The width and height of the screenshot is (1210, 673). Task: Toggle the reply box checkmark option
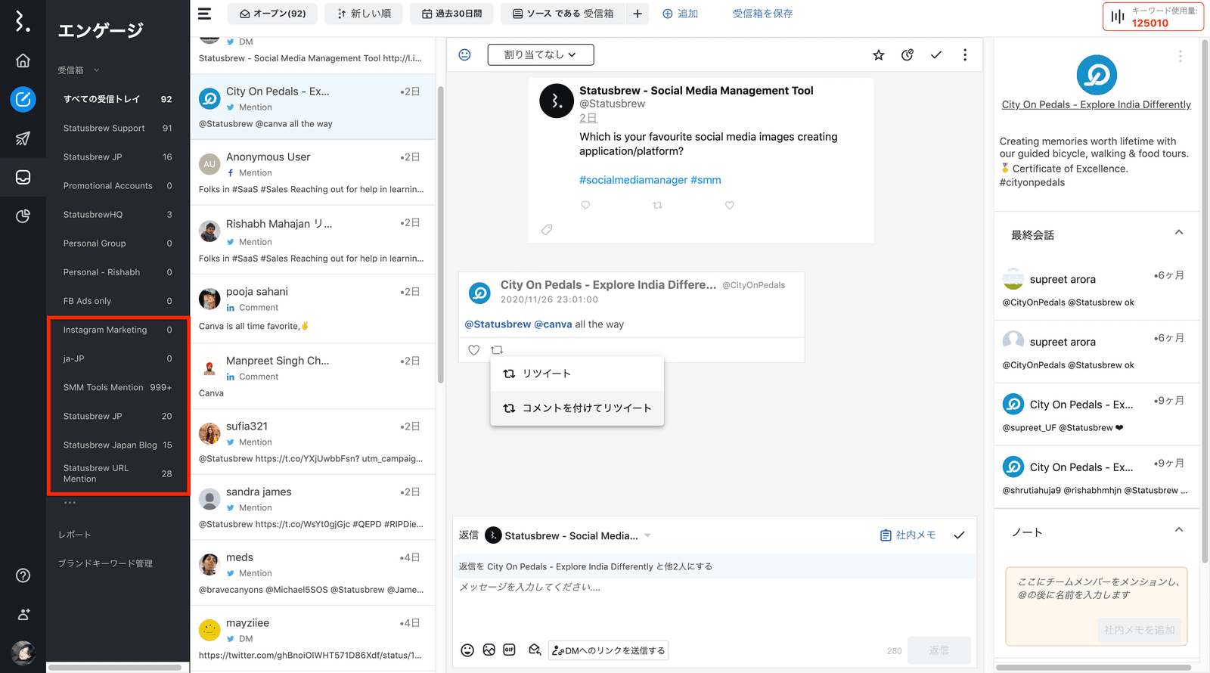tap(959, 535)
